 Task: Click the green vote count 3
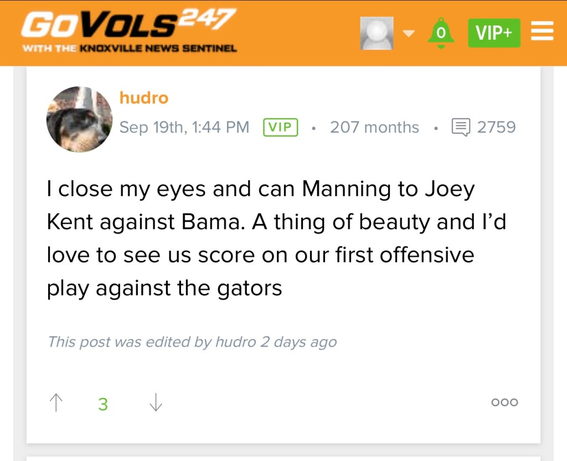pos(103,404)
